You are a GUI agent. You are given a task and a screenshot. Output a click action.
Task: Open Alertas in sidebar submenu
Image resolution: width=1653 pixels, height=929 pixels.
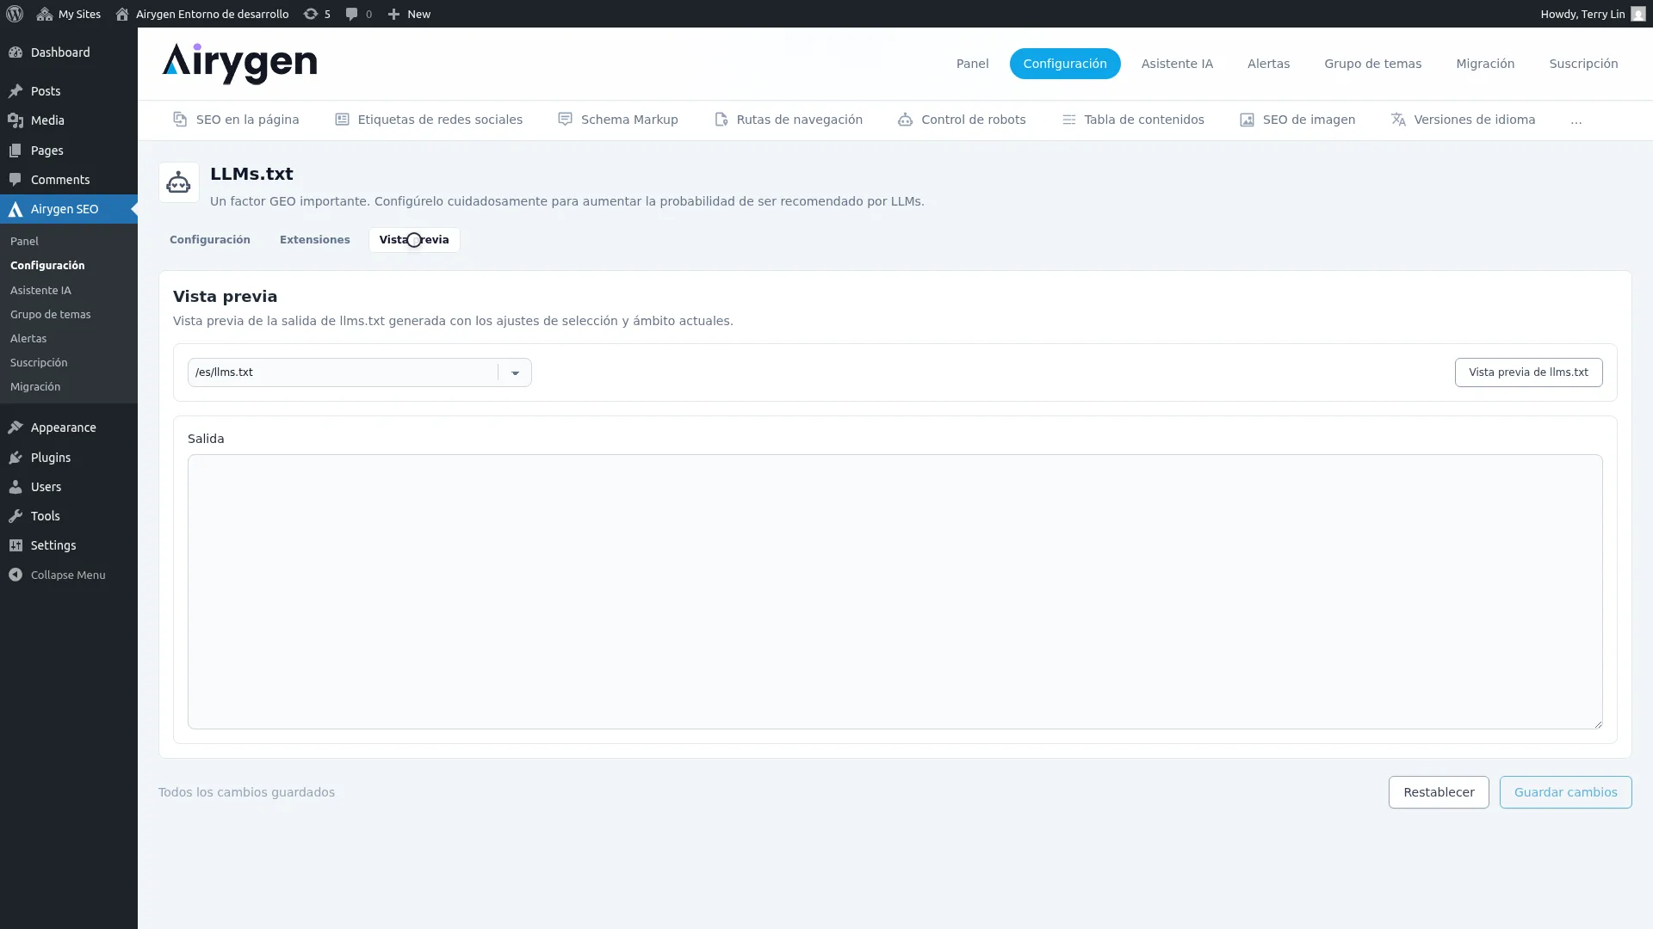coord(28,339)
